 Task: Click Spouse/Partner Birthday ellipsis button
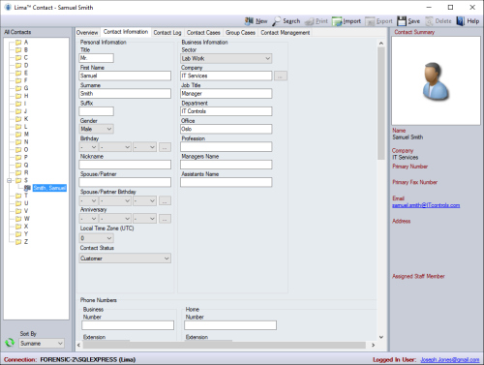pyautogui.click(x=165, y=200)
